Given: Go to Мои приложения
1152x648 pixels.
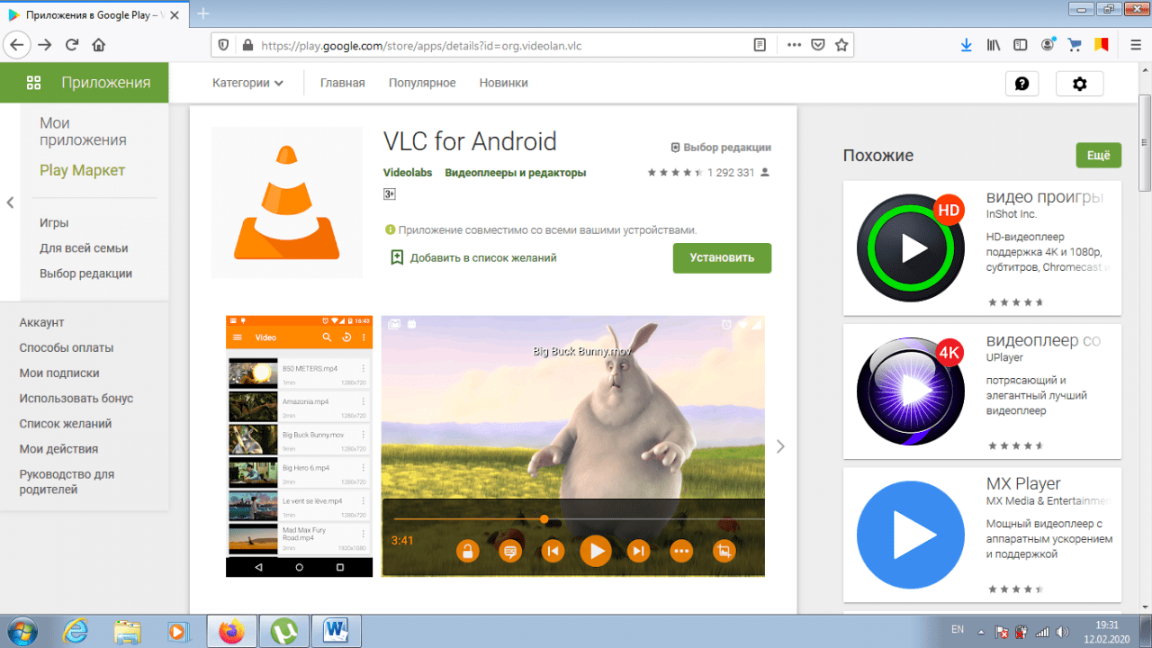Looking at the screenshot, I should coord(83,131).
